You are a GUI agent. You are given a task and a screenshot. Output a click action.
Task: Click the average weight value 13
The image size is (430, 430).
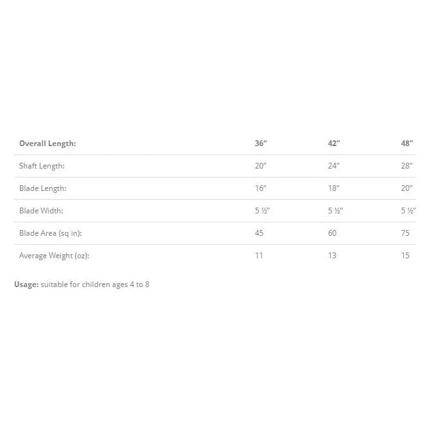tap(332, 256)
